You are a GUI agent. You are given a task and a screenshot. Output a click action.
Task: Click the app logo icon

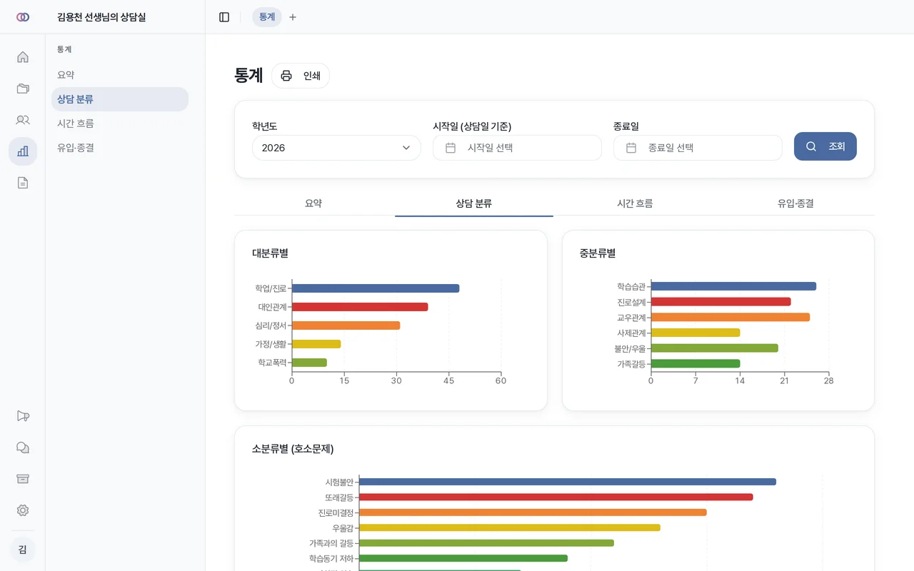[23, 17]
